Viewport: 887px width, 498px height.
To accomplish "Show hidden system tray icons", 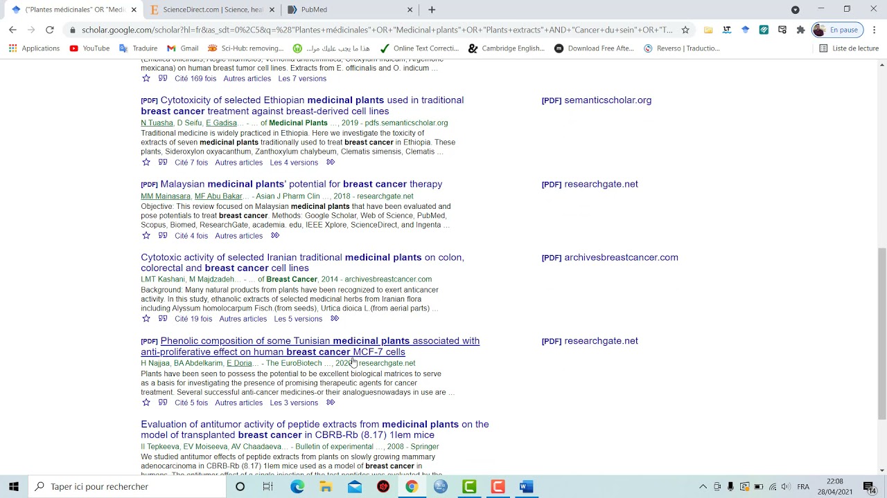I will [703, 487].
